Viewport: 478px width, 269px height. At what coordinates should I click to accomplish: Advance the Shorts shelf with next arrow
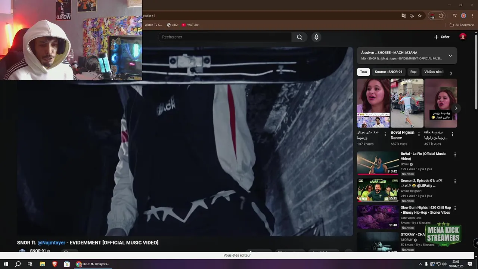tap(456, 108)
